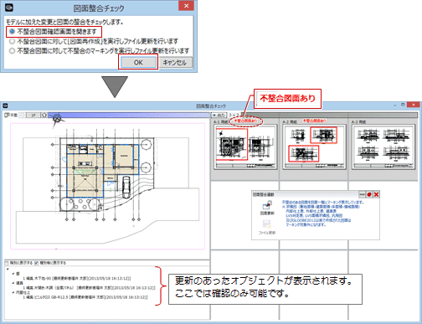Screen dimensions: 422x324
Task: Collapse the 内部仕上 tree node
Action: coord(13,292)
